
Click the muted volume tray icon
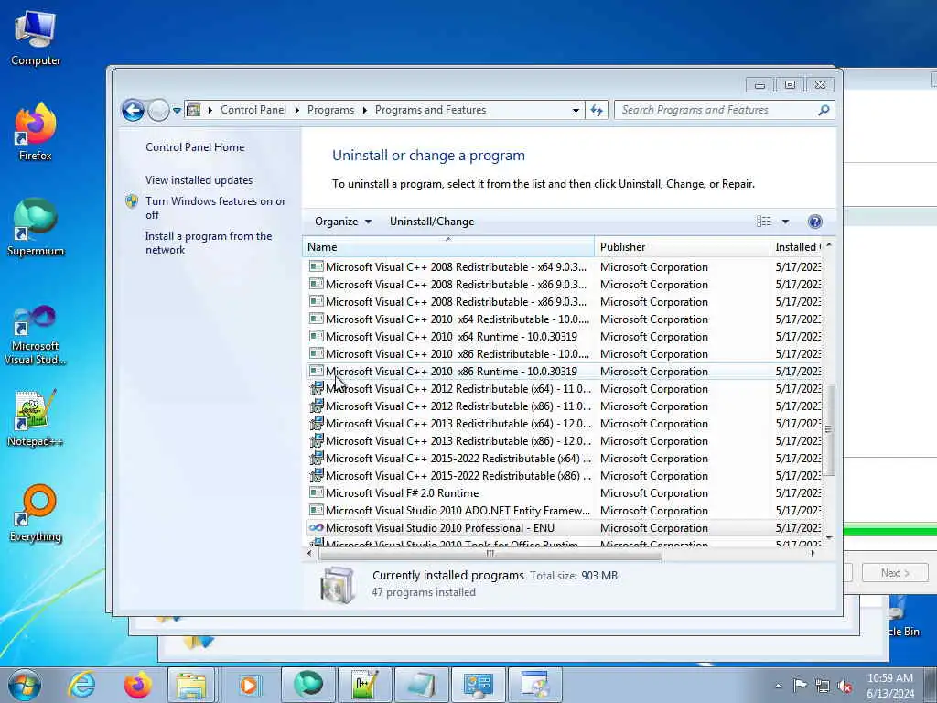pyautogui.click(x=845, y=686)
